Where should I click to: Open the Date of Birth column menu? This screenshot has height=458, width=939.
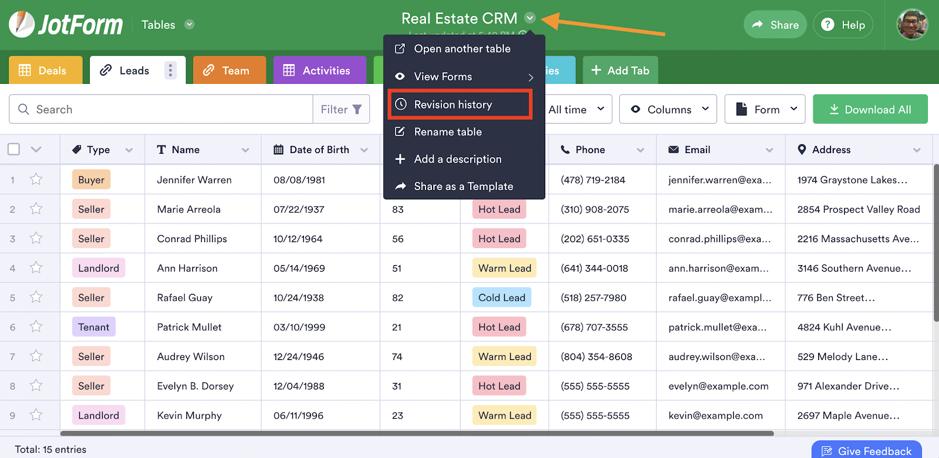click(x=364, y=150)
